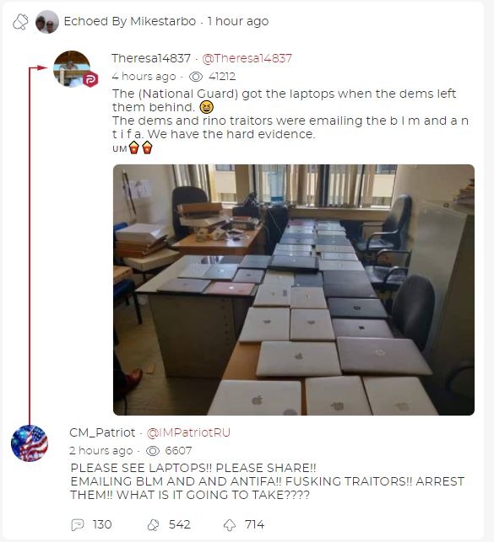Open Theresa14837's profile picture
Screen dimensions: 494x542
pos(72,68)
